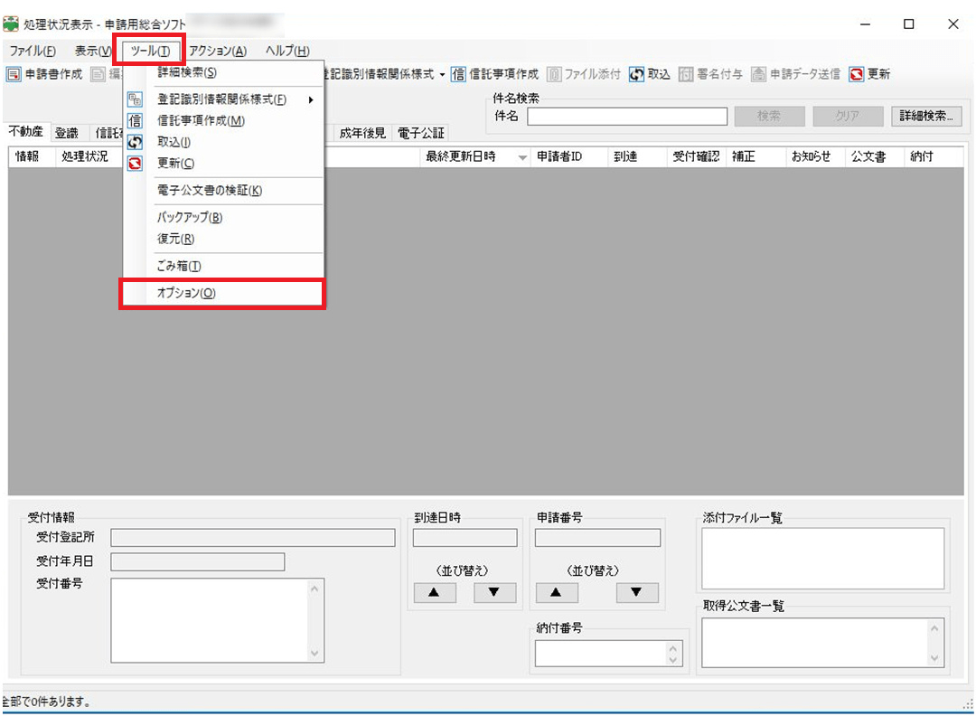The height and width of the screenshot is (716, 976).
Task: Expand the 登記識別情報関係様式(F) submenu
Action: [226, 99]
